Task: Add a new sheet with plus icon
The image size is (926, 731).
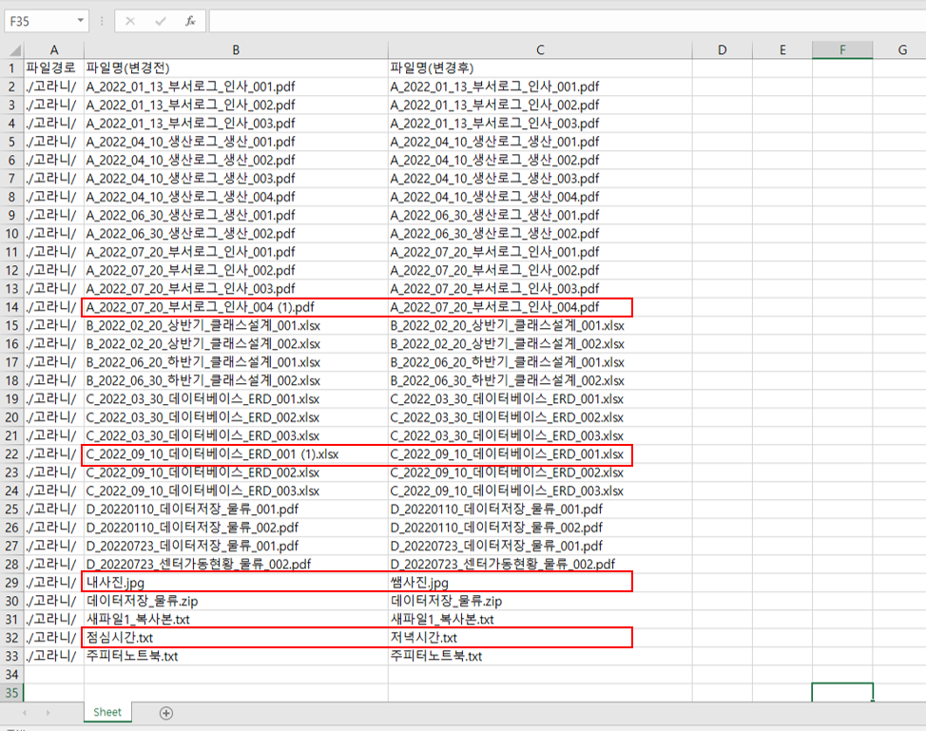Action: pos(166,713)
